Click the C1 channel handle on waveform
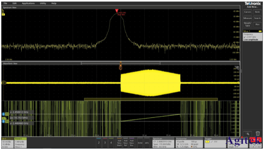264x150 pixels. tap(4, 83)
